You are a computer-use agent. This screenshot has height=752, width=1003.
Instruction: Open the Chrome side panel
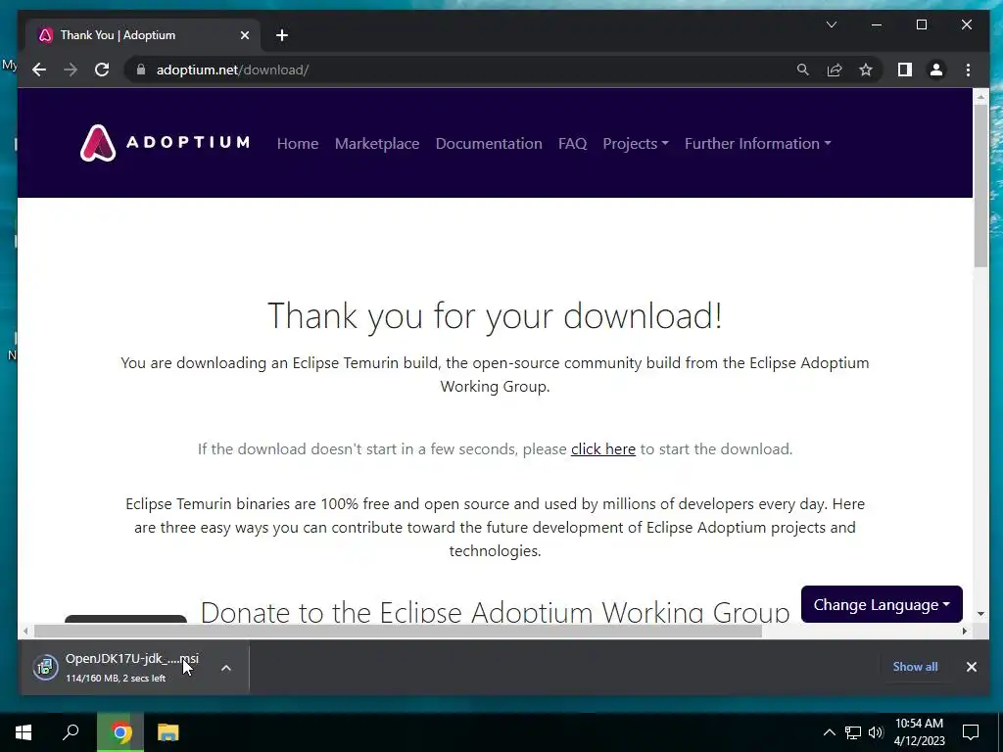tap(904, 70)
